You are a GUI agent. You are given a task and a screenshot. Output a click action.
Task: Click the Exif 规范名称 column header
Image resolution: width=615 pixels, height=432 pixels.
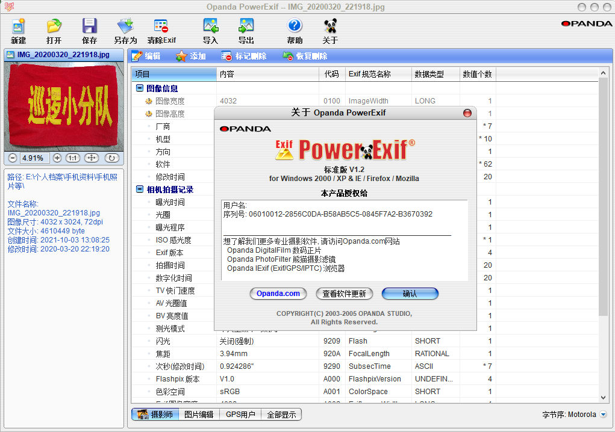pyautogui.click(x=378, y=74)
